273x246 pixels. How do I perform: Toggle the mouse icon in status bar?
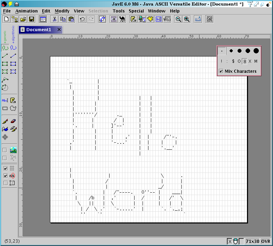point(236,241)
